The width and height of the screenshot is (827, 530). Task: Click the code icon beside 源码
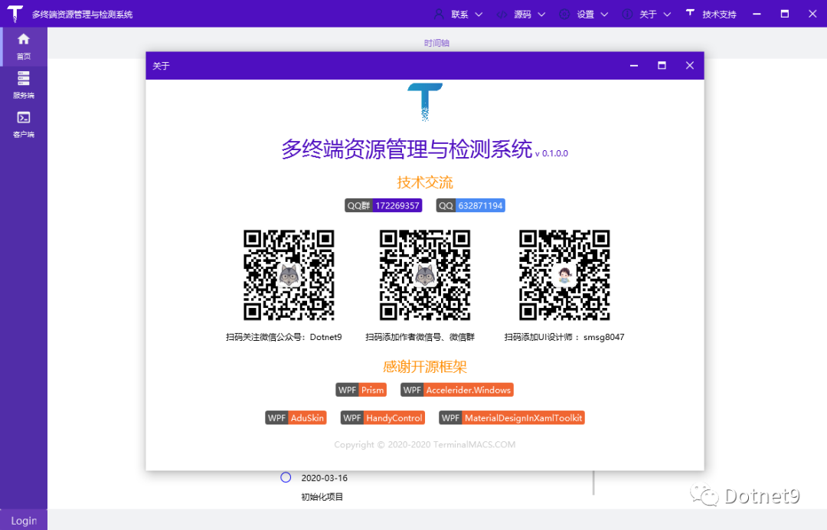point(502,15)
